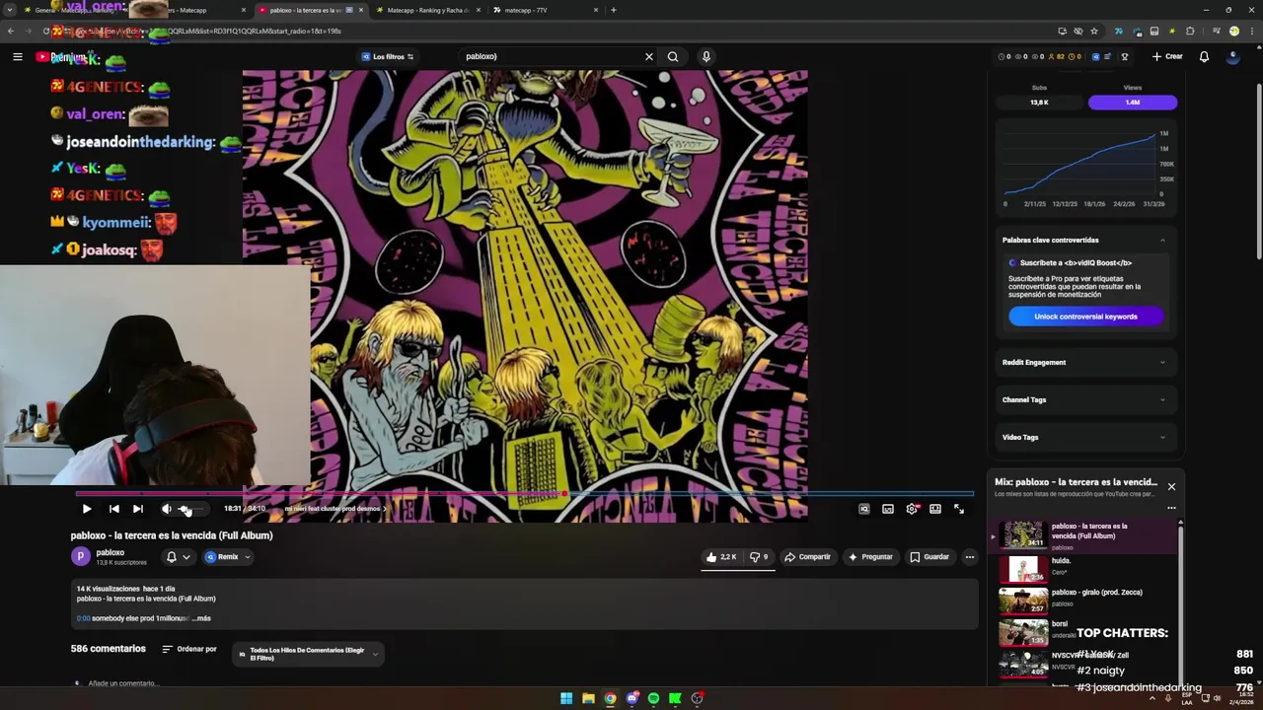
Task: Mute the player volume speaker icon
Action: pos(166,509)
